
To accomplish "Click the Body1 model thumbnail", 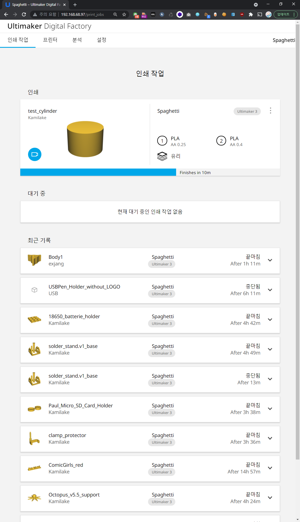I will pyautogui.click(x=34, y=260).
